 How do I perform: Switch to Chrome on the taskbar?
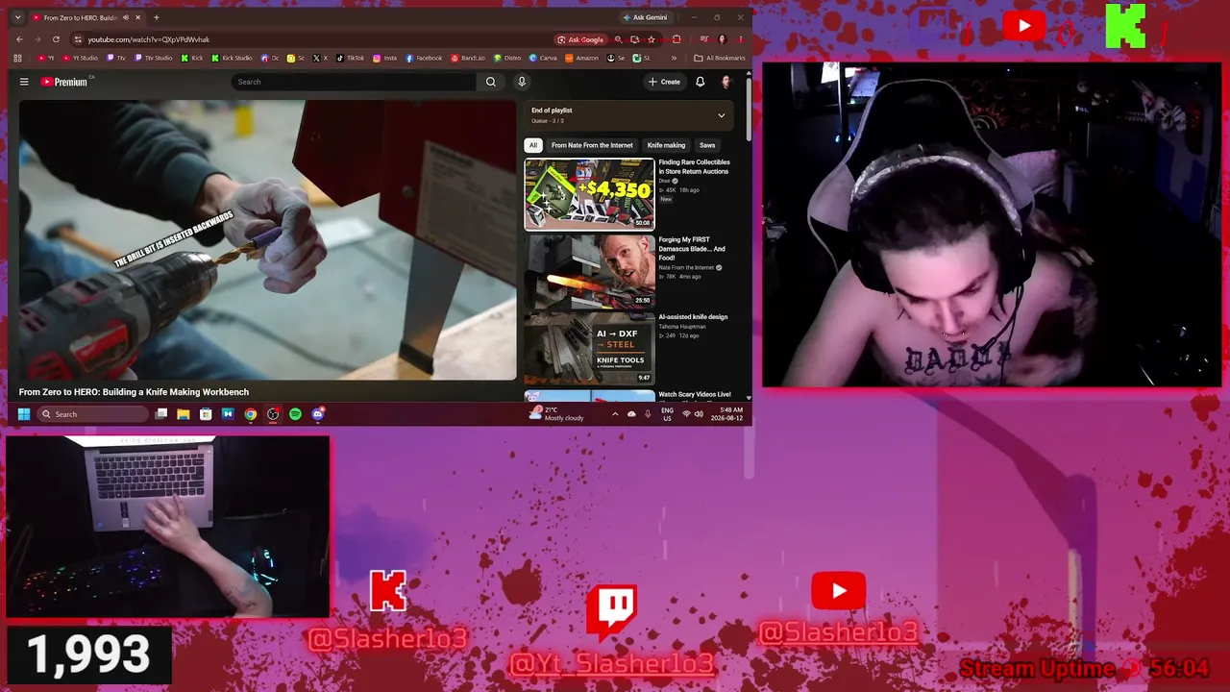[251, 414]
